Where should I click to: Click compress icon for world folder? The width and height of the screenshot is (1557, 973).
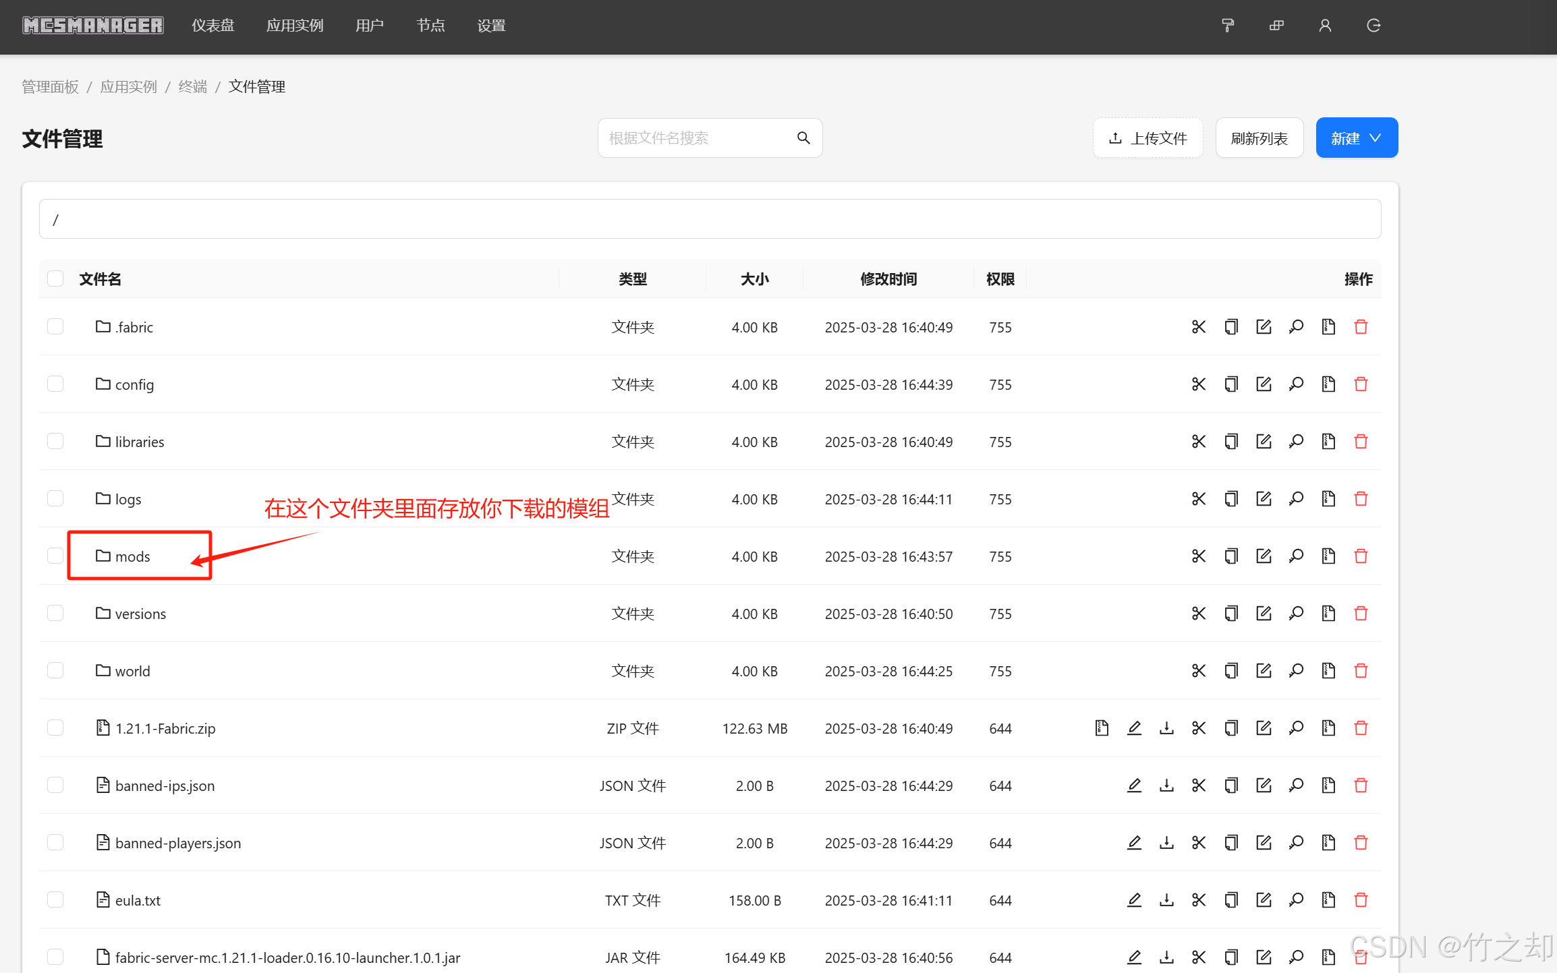pos(1328,671)
